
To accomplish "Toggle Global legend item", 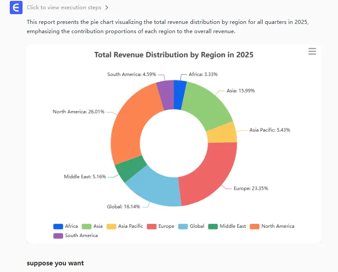I will tap(191, 226).
